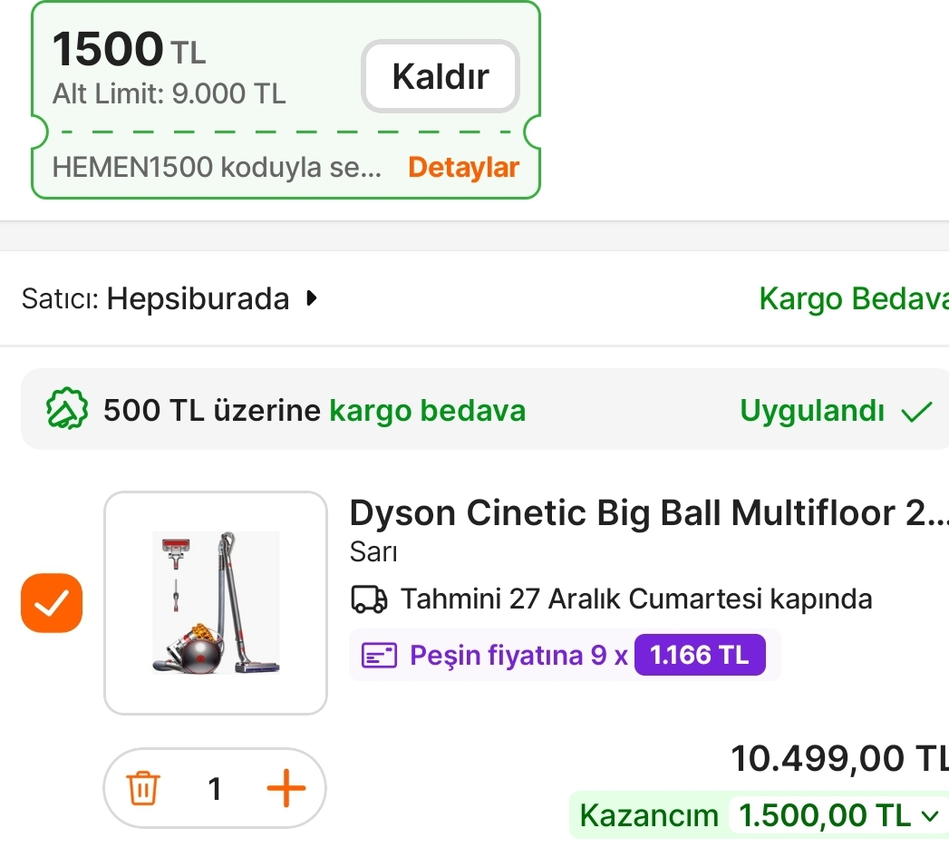The image size is (949, 857).
Task: Click the quantity number field
Action: pos(215,788)
